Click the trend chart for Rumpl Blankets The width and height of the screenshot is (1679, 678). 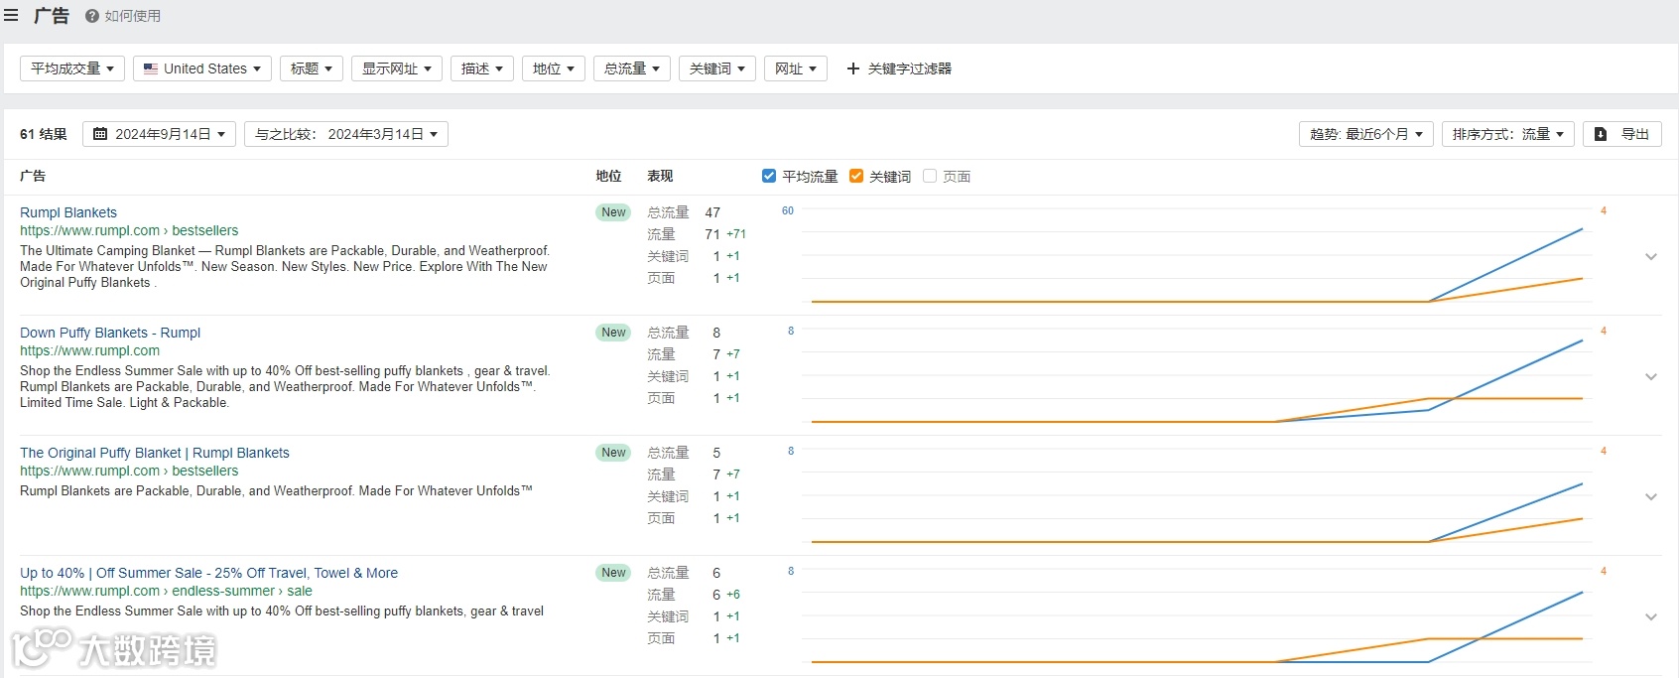[x=1196, y=256]
